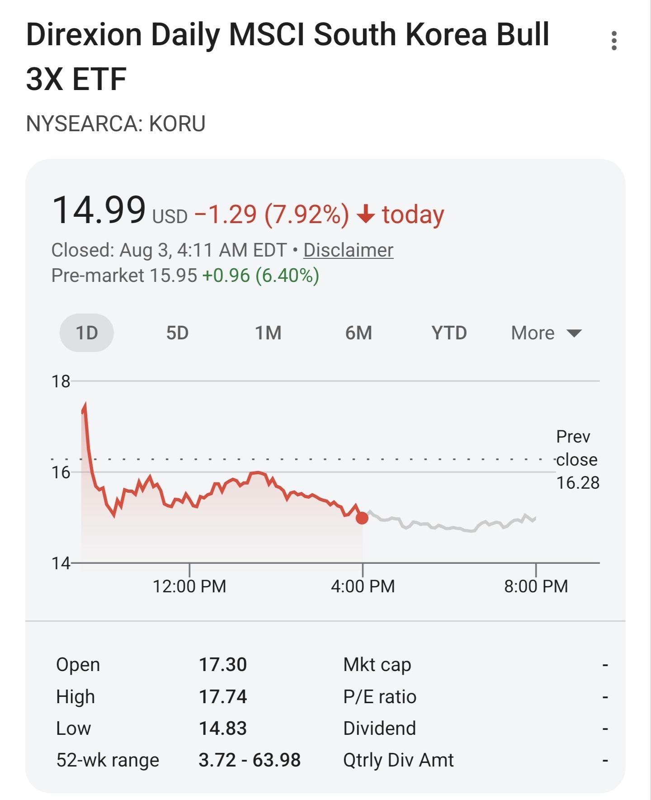Switch to the 5D time range
Screen dimensions: 651x800
pos(177,333)
